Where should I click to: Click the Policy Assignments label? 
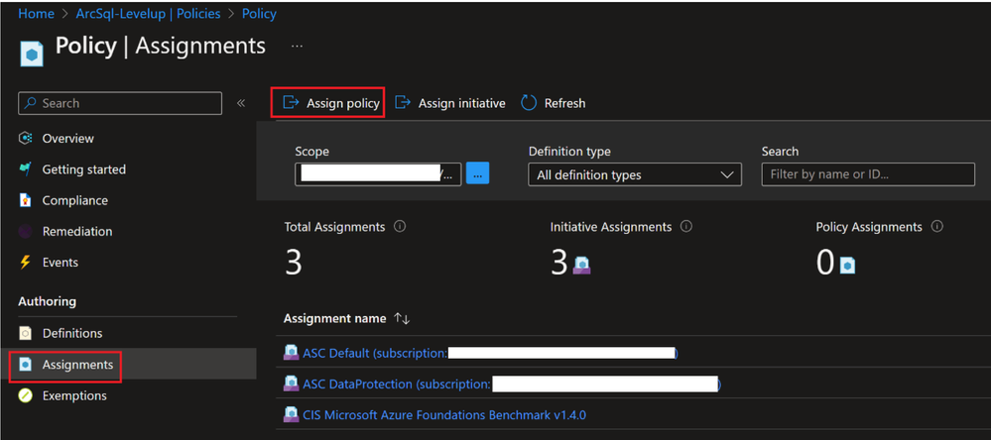tap(869, 227)
